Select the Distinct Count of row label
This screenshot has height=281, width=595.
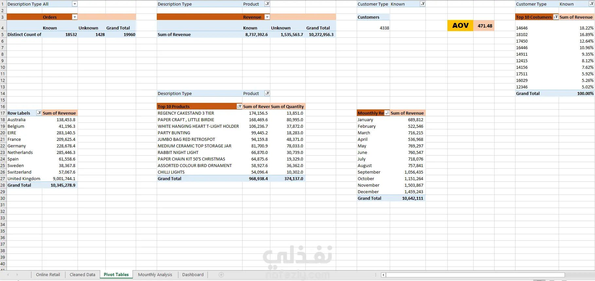click(25, 34)
